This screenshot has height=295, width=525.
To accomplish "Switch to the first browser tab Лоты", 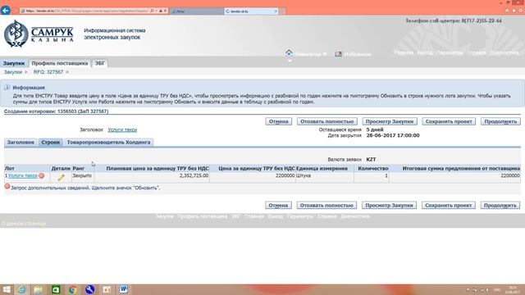I will [x=197, y=11].
